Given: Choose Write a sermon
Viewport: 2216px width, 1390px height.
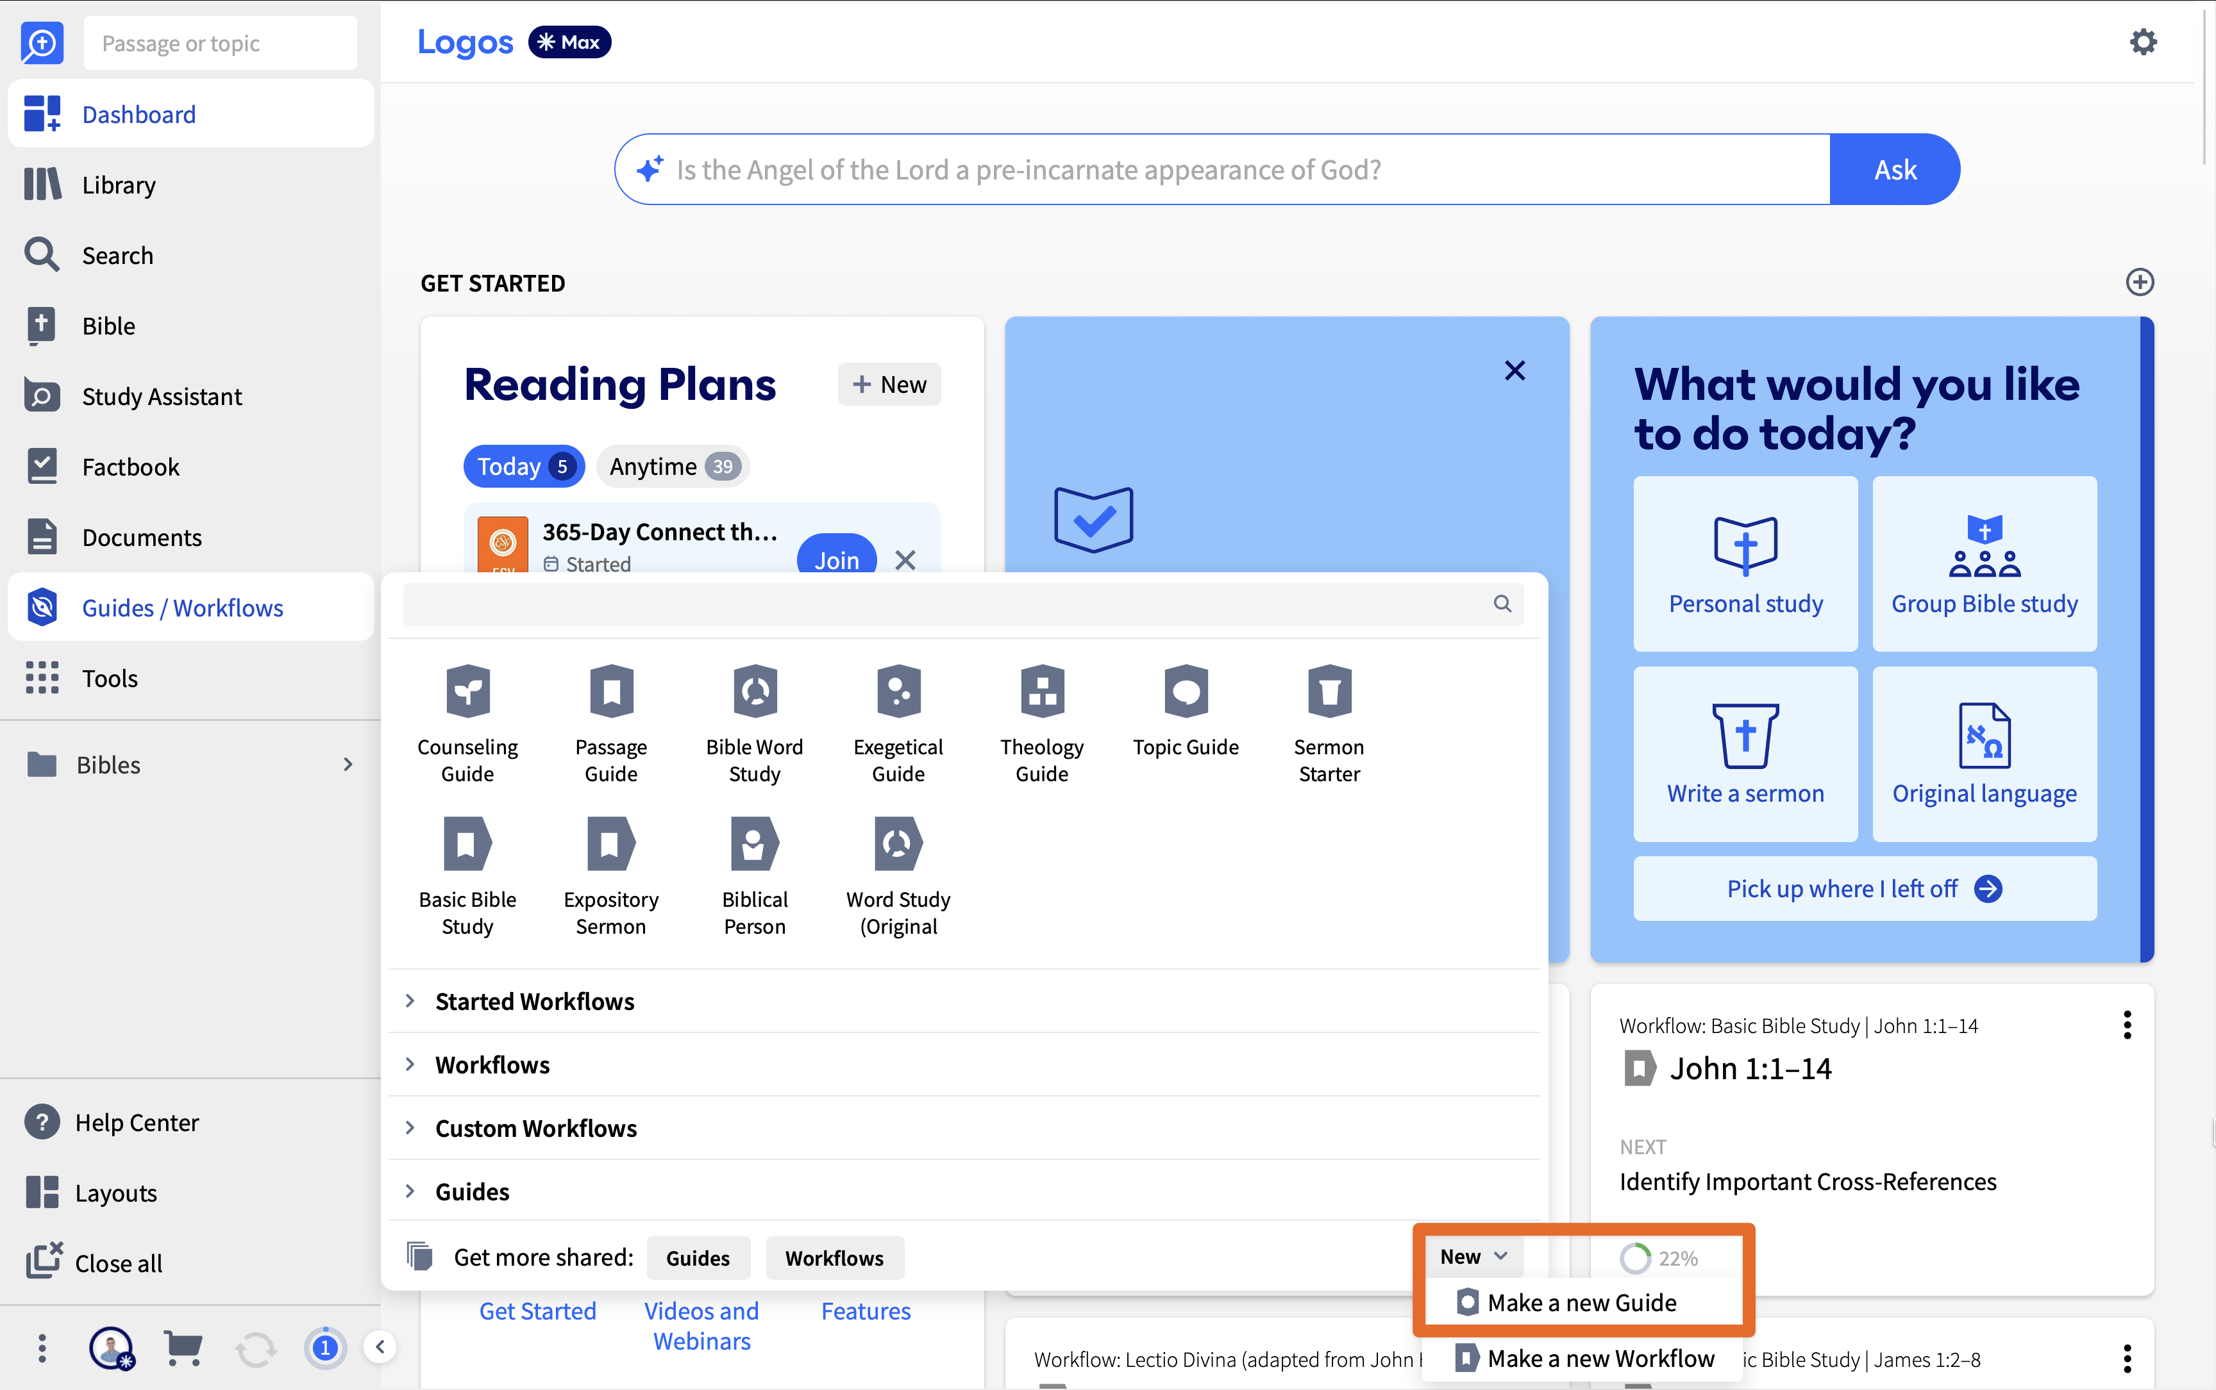Looking at the screenshot, I should click(1745, 754).
